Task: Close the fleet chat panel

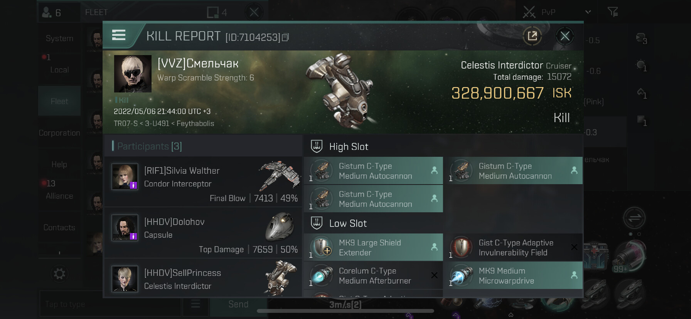Action: click(254, 12)
